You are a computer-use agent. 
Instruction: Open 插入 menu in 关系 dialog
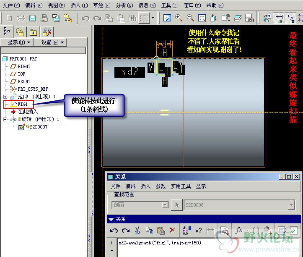pos(145,186)
